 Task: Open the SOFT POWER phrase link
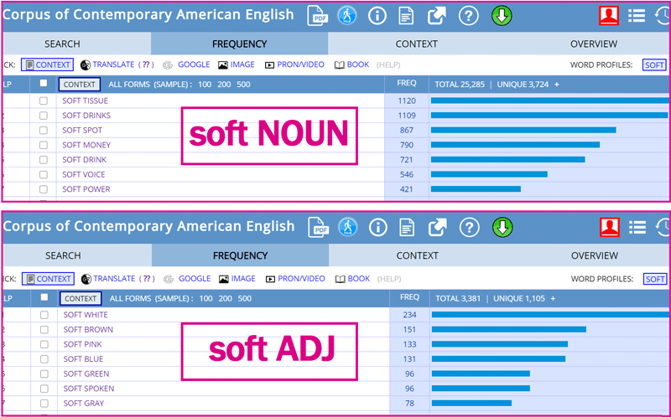click(x=86, y=189)
